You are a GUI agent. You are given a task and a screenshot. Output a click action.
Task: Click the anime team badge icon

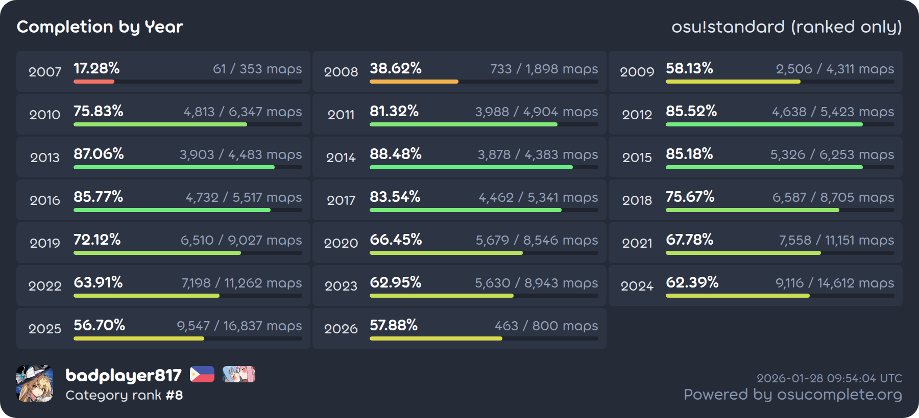pos(239,375)
